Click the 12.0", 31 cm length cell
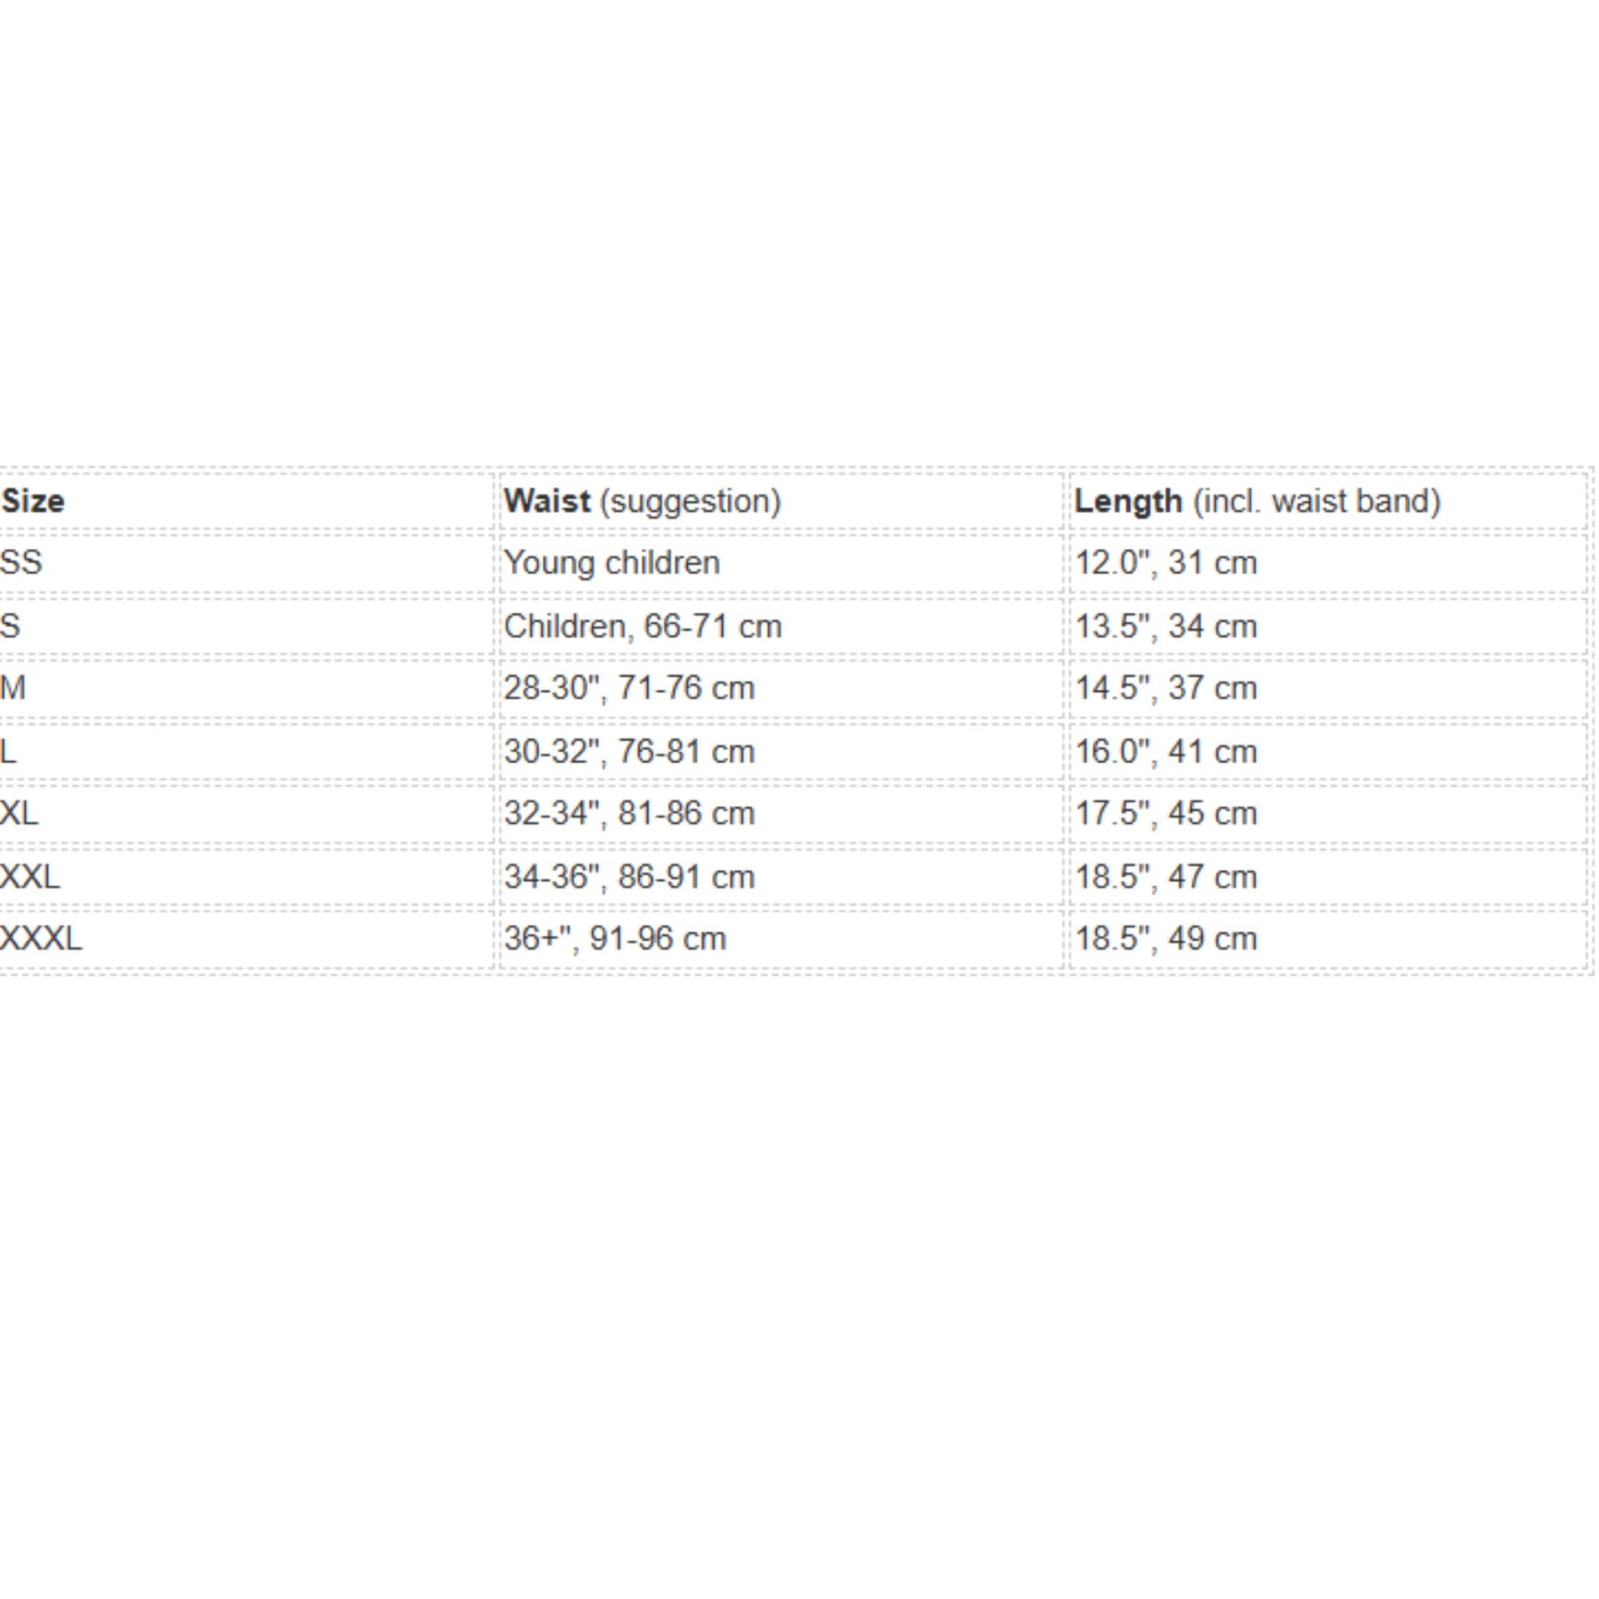 point(1165,563)
